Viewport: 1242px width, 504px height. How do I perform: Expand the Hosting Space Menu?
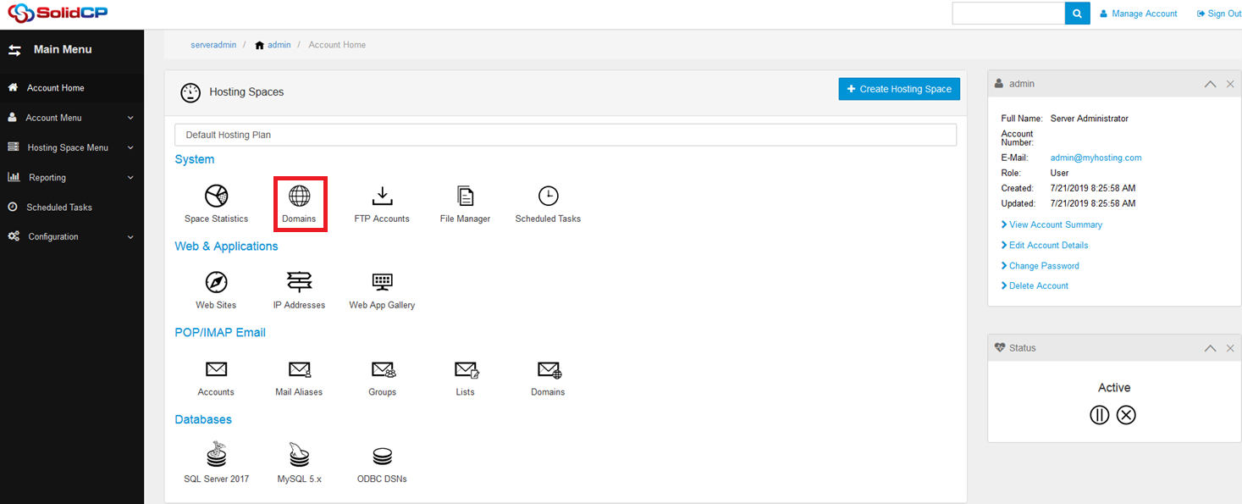[68, 147]
